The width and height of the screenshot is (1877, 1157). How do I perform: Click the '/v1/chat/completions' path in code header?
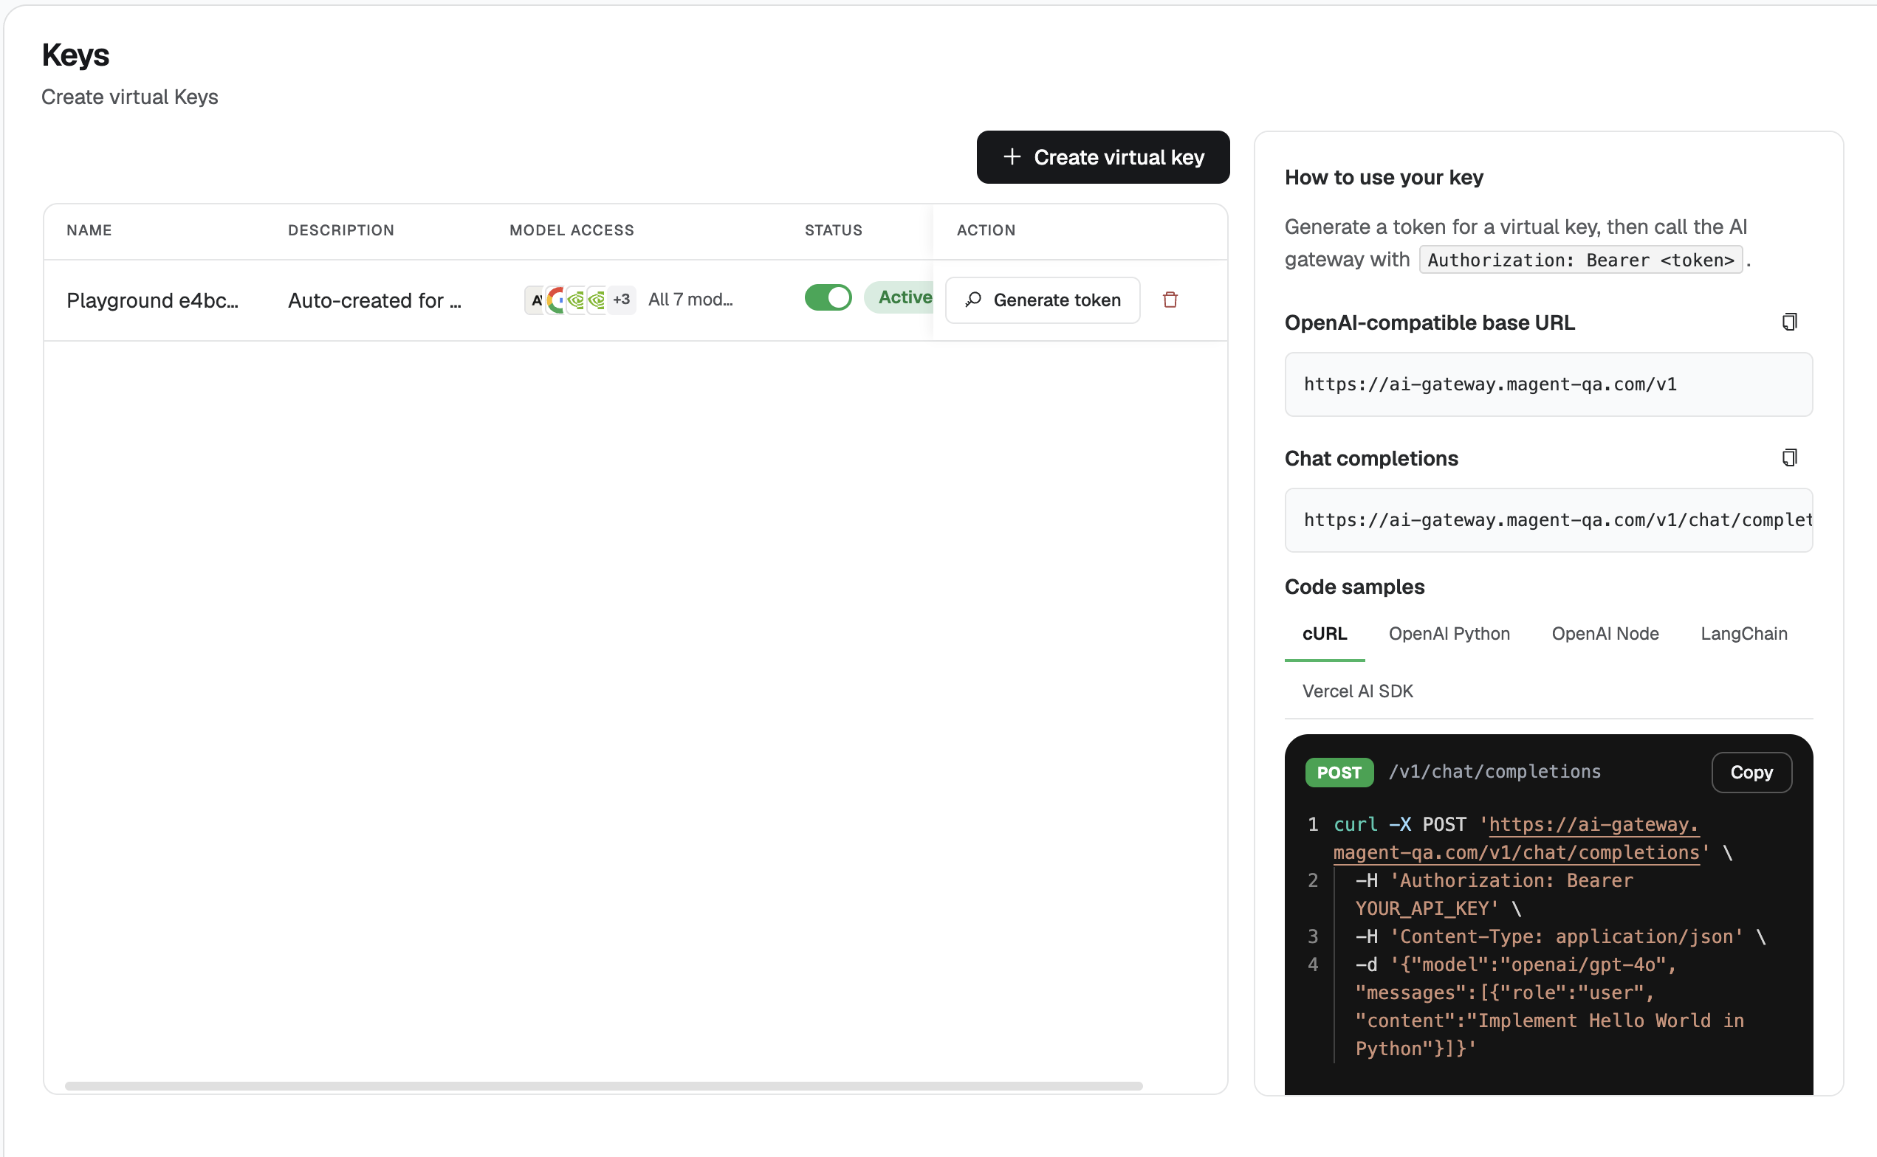[1495, 771]
